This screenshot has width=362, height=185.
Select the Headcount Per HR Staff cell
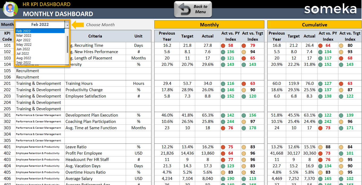tap(95, 160)
